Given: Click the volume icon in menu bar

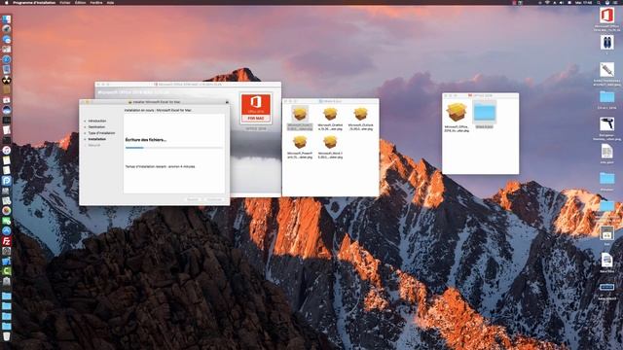Looking at the screenshot, I should pos(562,2).
